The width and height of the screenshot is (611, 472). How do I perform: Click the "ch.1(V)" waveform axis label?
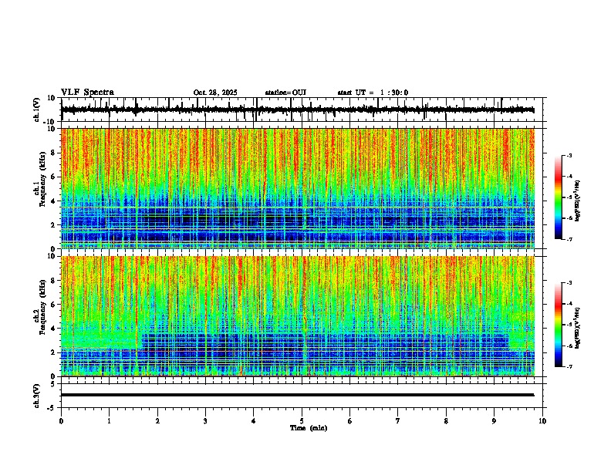pyautogui.click(x=37, y=110)
